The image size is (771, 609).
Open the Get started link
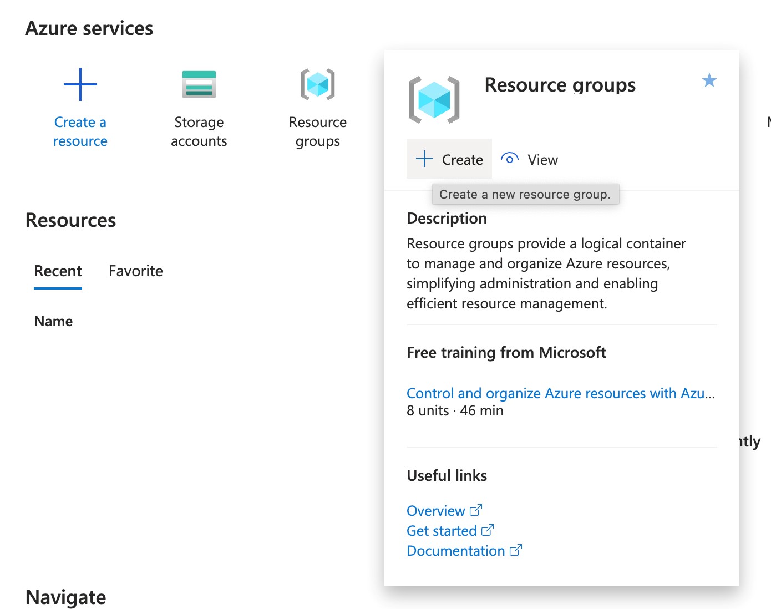[442, 530]
